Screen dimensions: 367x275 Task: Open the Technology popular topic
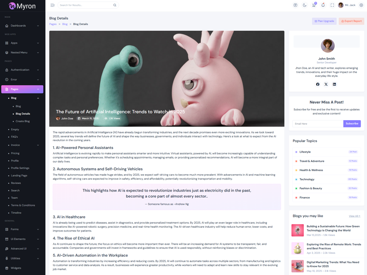click(307, 179)
